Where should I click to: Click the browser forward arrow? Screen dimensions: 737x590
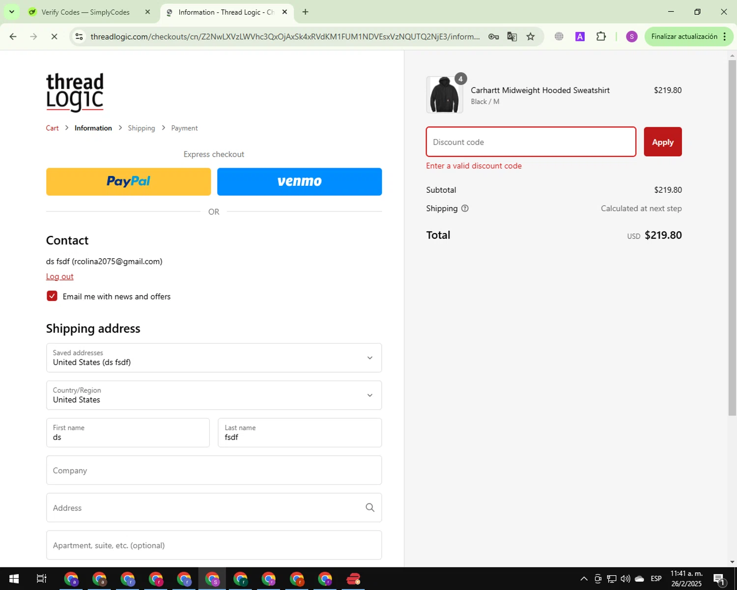coord(33,36)
